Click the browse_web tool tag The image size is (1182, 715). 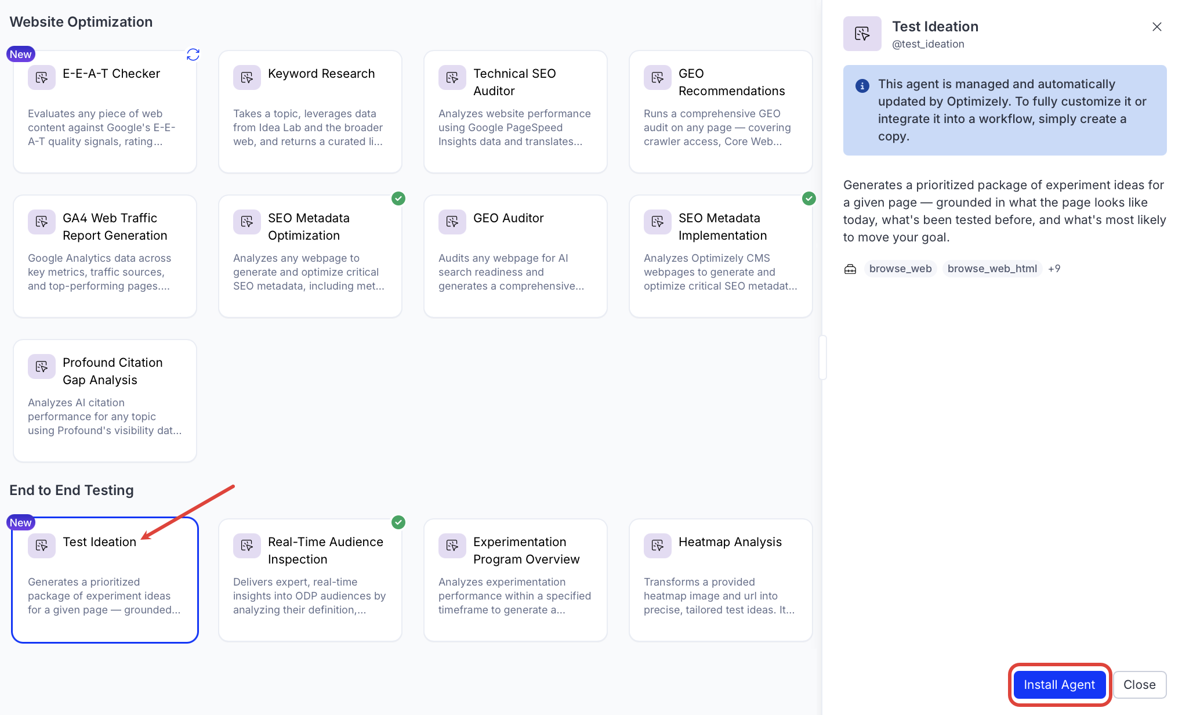[900, 269]
